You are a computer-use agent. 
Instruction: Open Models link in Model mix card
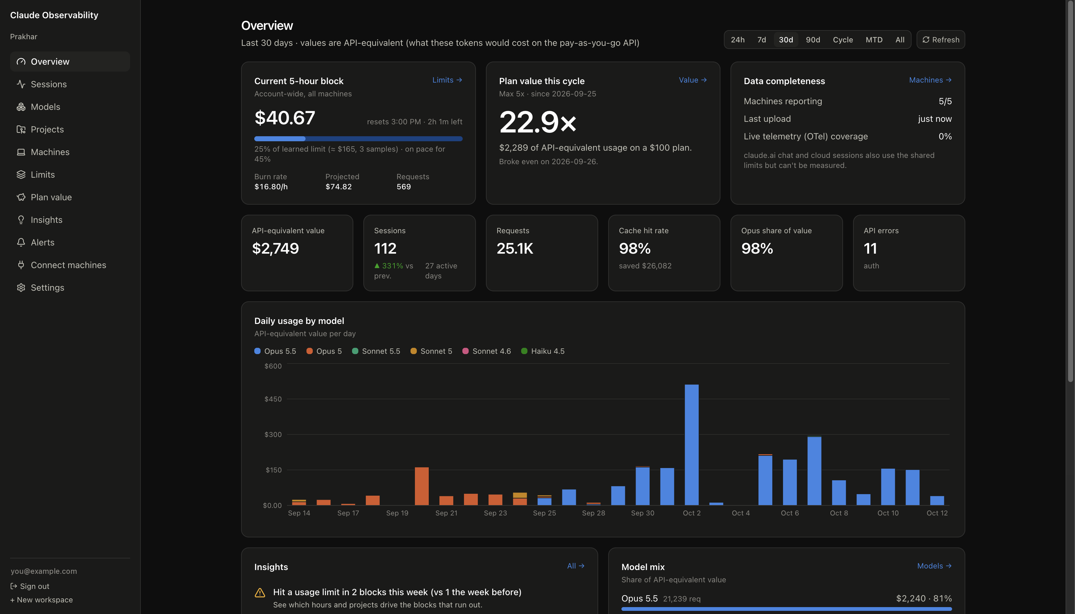pyautogui.click(x=934, y=566)
